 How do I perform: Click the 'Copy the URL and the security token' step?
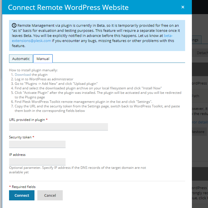[97, 109]
